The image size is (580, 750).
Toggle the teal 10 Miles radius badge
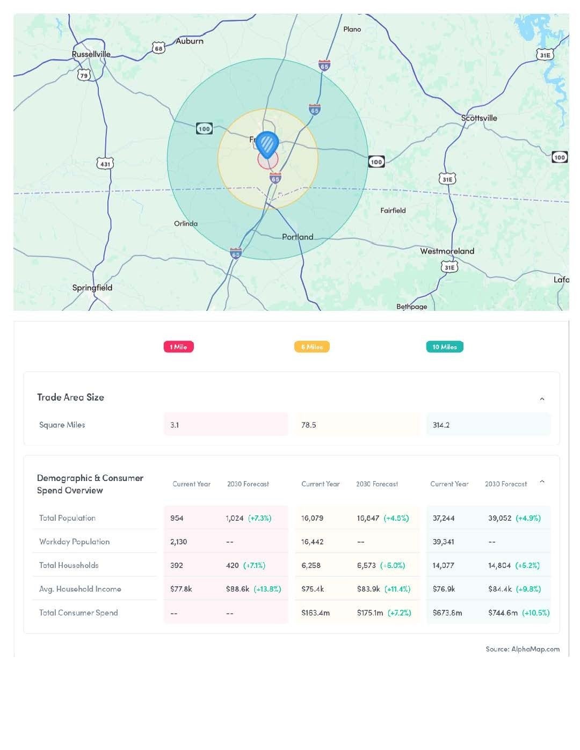pyautogui.click(x=445, y=347)
